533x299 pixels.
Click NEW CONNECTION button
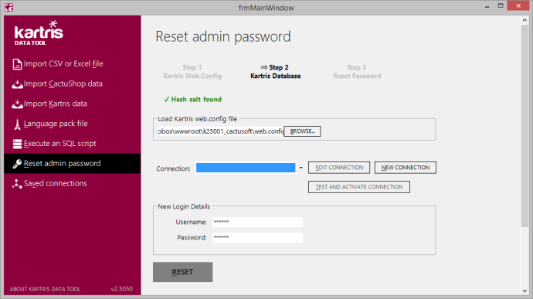coord(406,168)
